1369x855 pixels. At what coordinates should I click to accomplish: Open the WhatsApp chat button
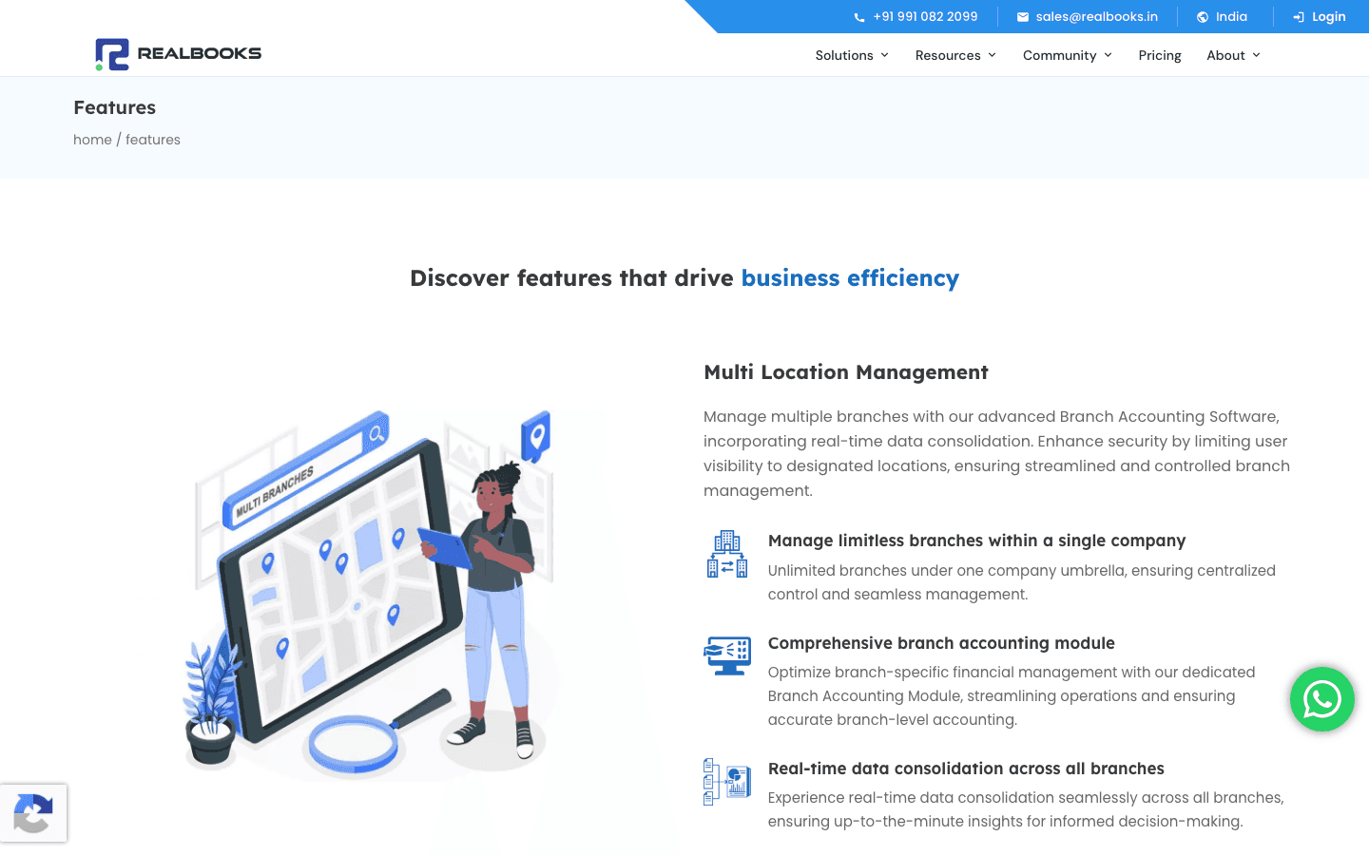click(x=1321, y=699)
